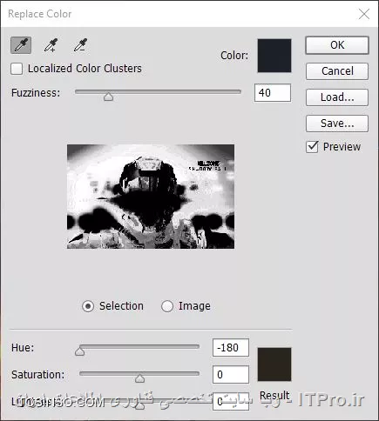Choose the Image radio button
Viewport: 379px width, 421px height.
(167, 306)
